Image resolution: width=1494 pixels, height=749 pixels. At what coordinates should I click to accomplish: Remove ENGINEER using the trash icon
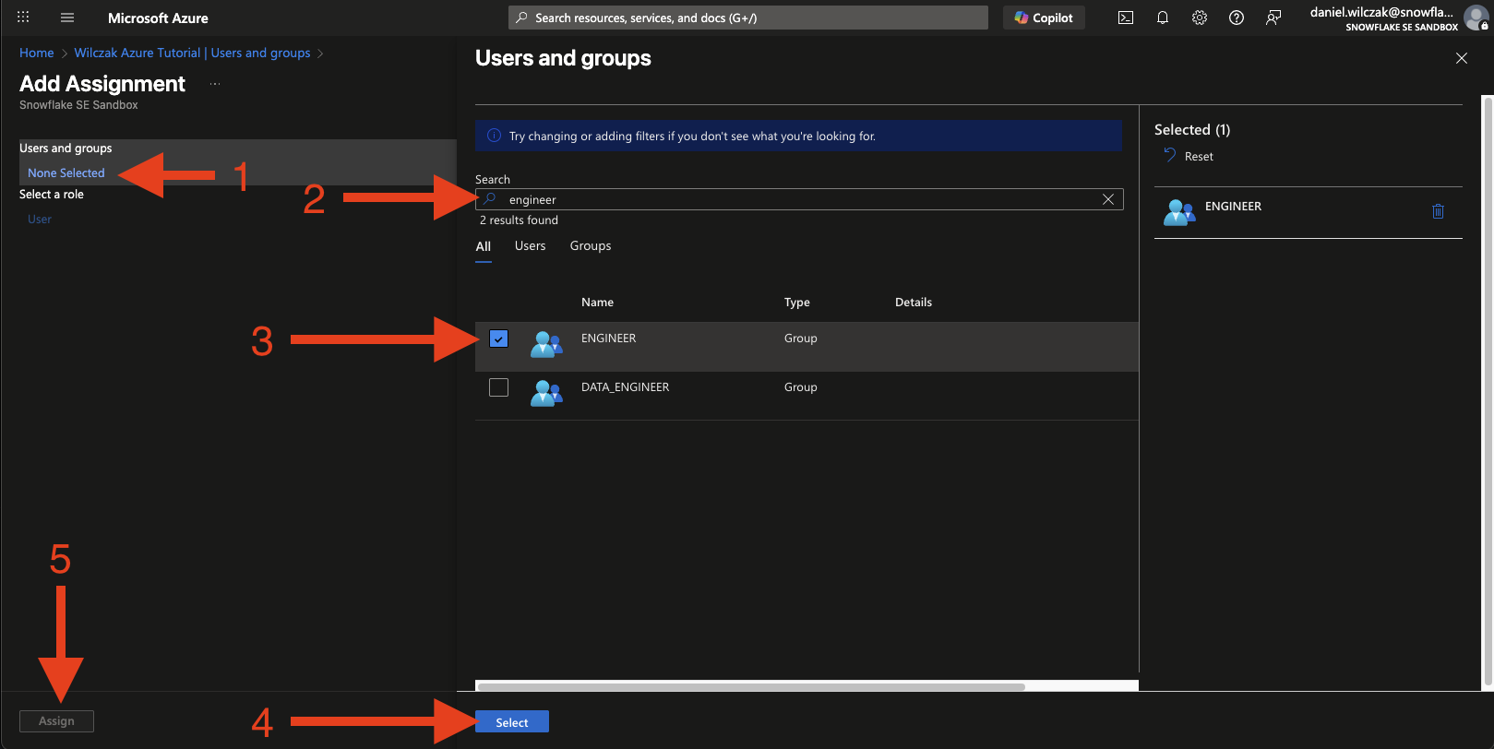pos(1438,211)
